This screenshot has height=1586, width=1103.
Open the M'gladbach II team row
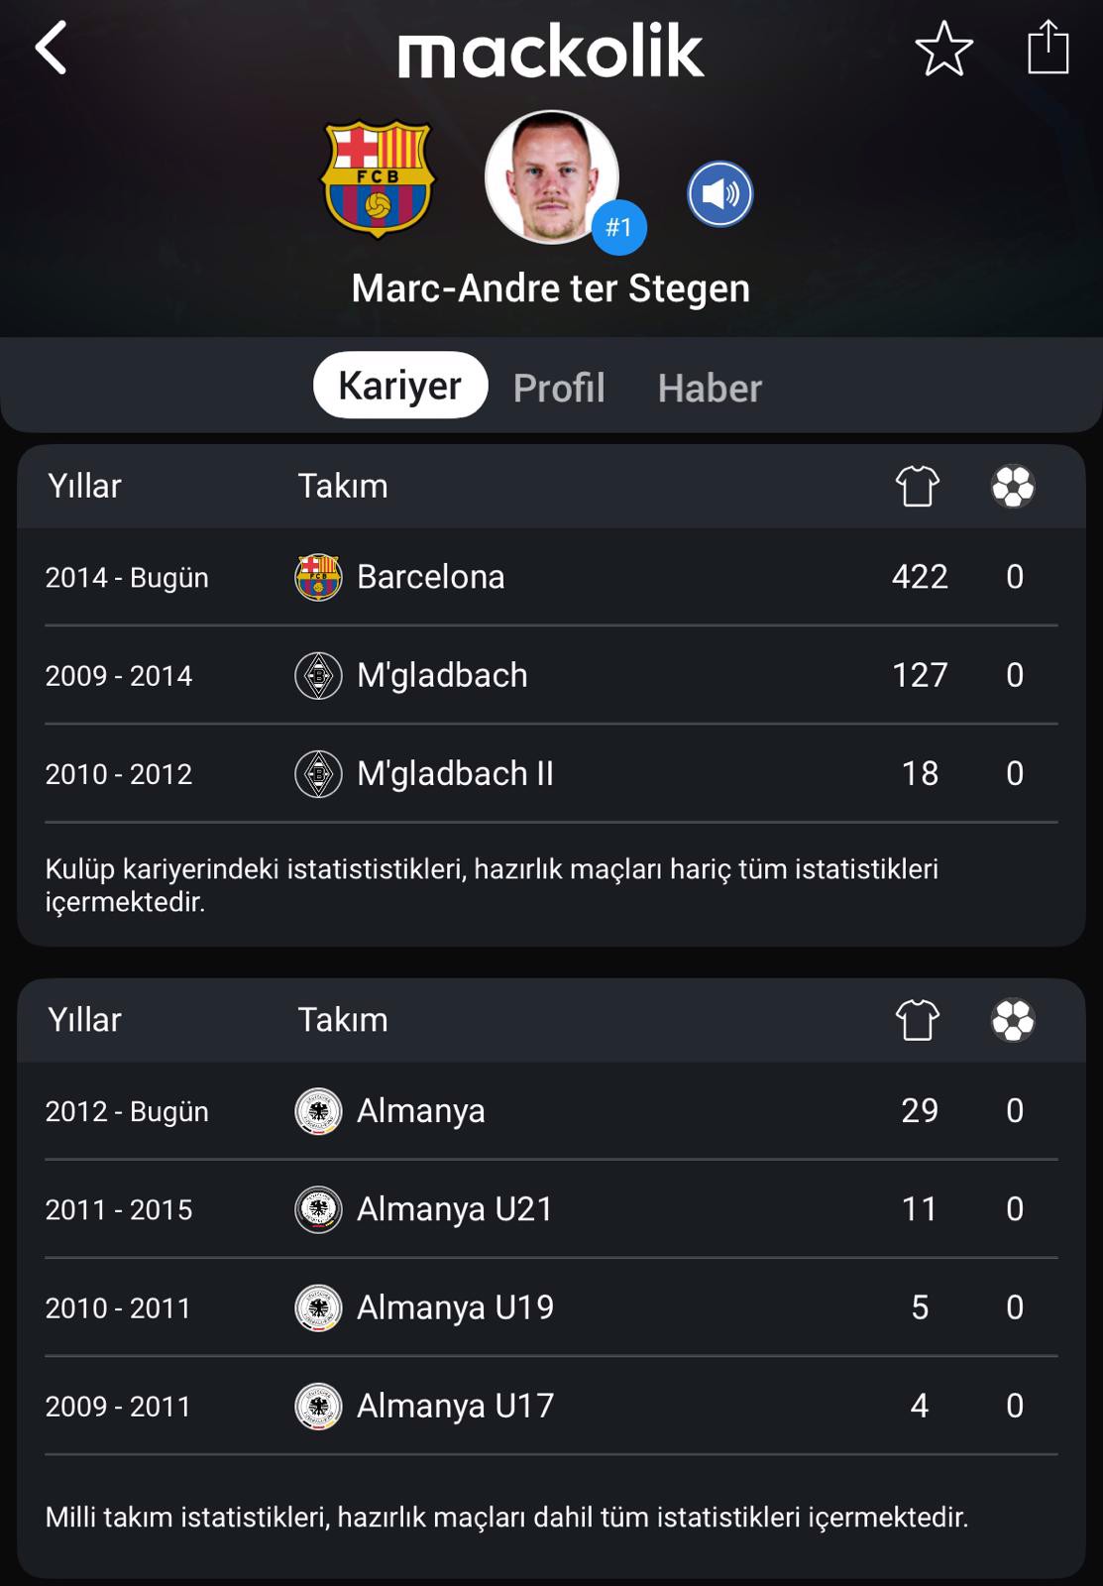[551, 773]
